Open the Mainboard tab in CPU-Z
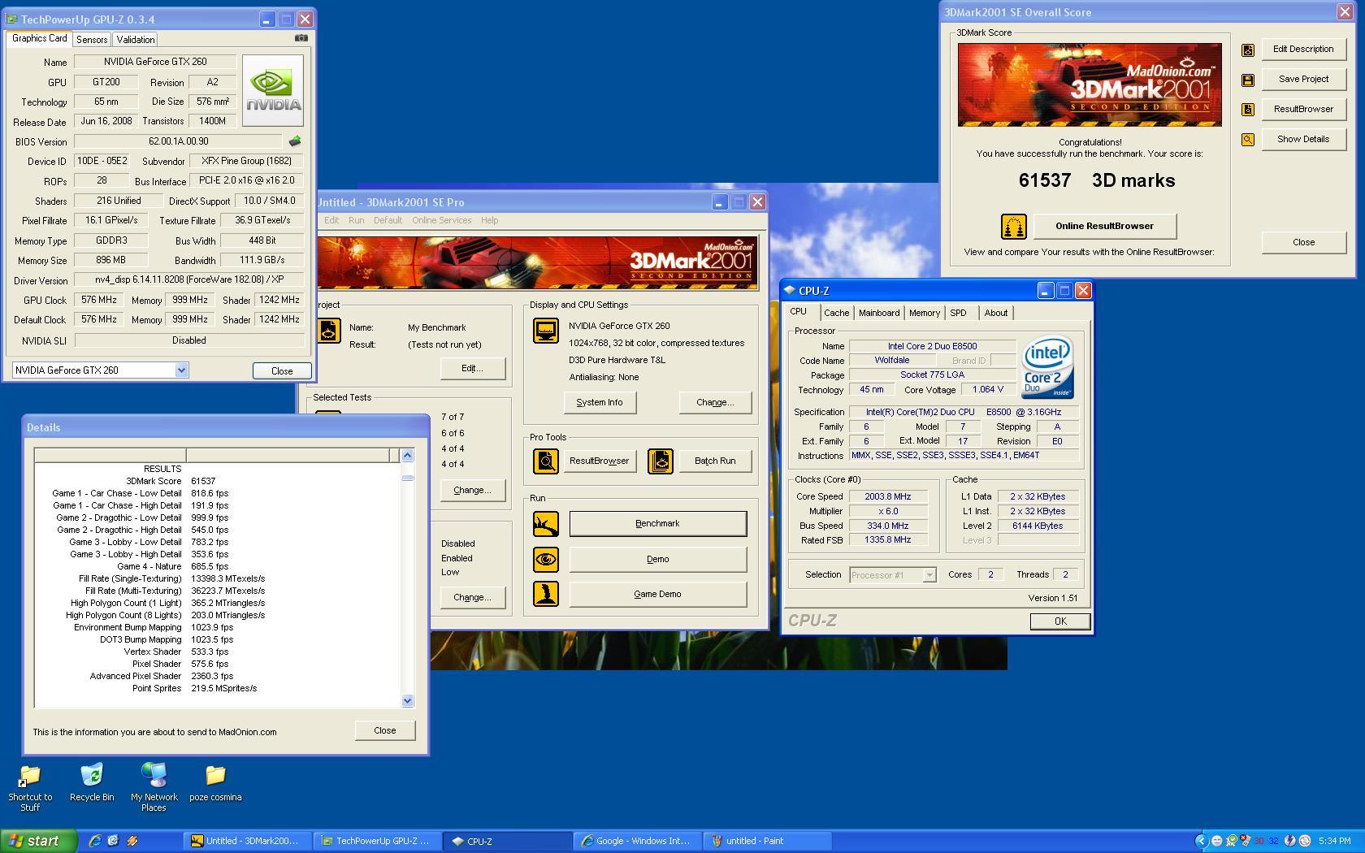 pyautogui.click(x=879, y=313)
